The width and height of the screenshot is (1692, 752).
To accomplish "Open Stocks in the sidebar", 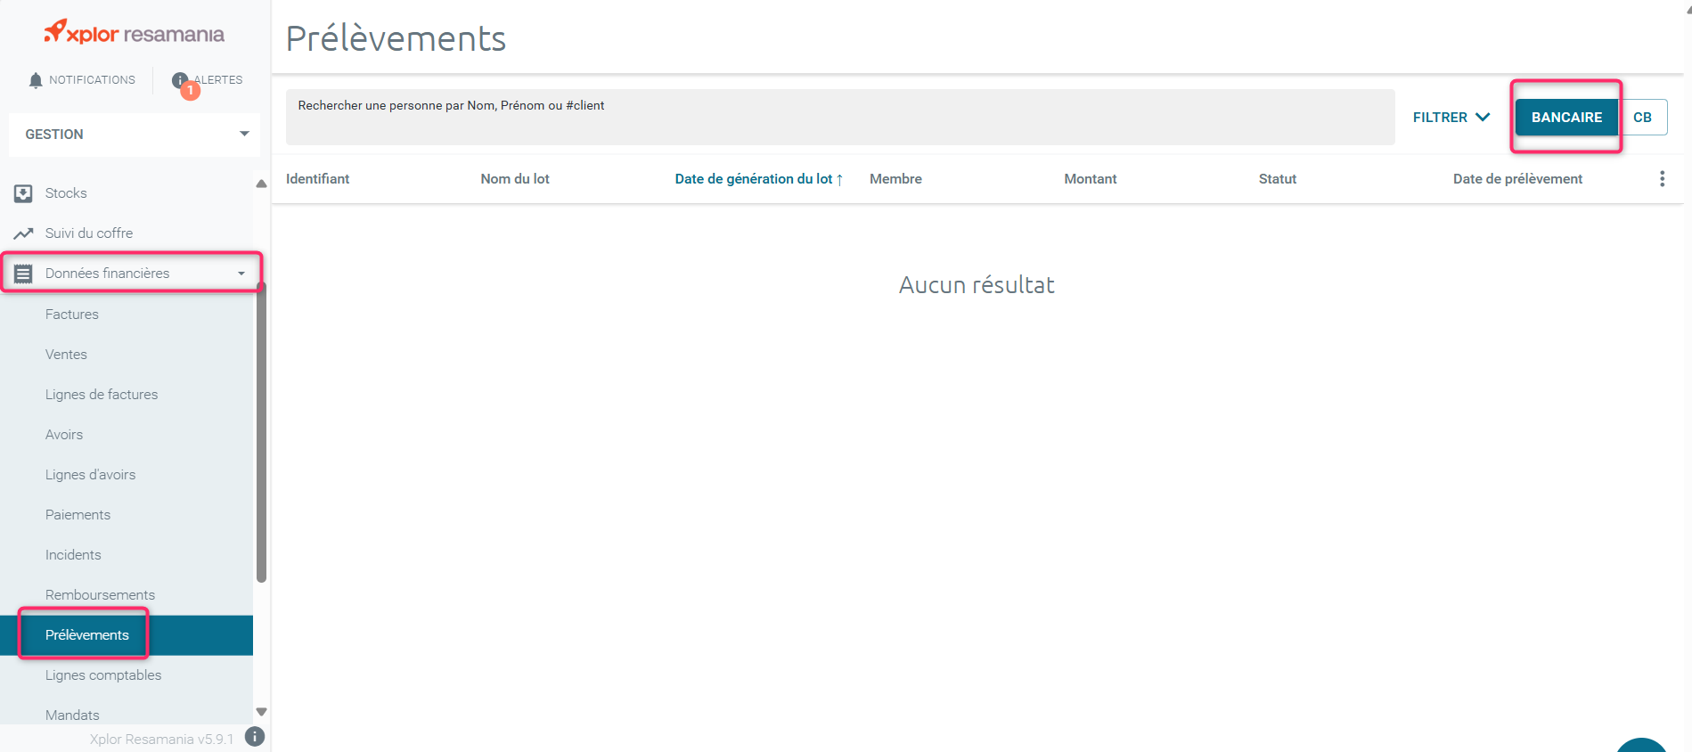I will click(x=66, y=193).
